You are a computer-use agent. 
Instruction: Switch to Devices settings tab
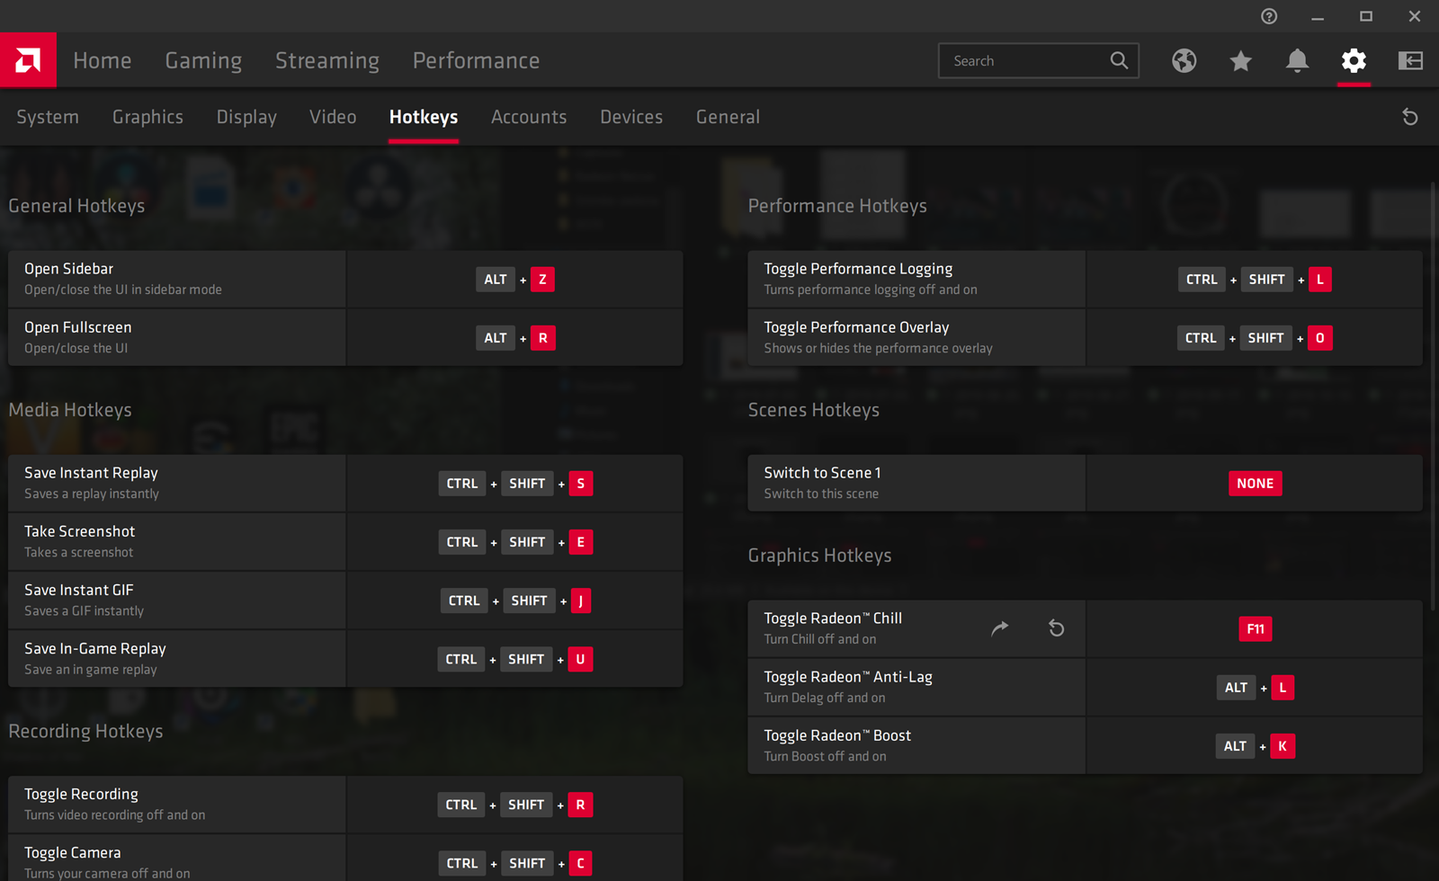point(631,117)
